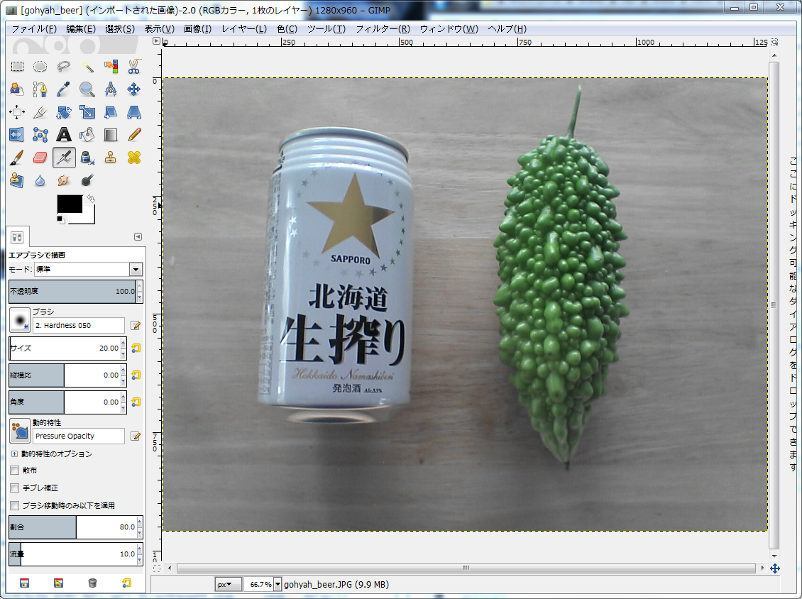The image size is (802, 599).
Task: Open the image menu button at ruler corner
Action: click(x=157, y=41)
